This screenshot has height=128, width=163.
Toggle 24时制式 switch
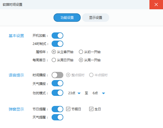coord(57,44)
